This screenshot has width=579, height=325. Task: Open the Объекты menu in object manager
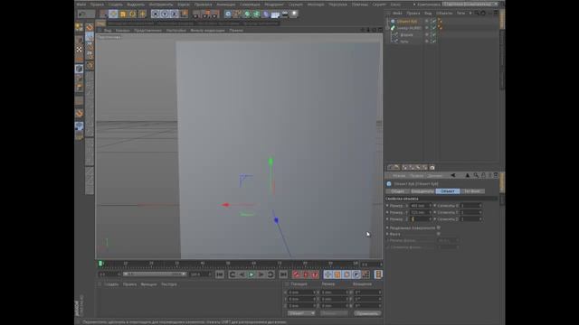pos(444,13)
